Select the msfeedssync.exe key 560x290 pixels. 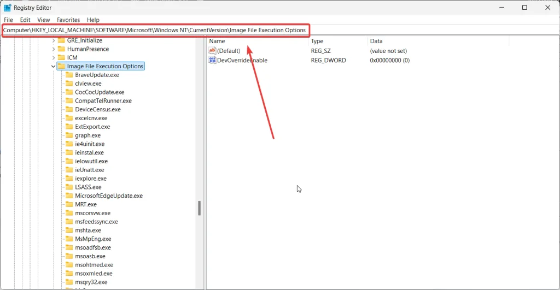coord(96,222)
